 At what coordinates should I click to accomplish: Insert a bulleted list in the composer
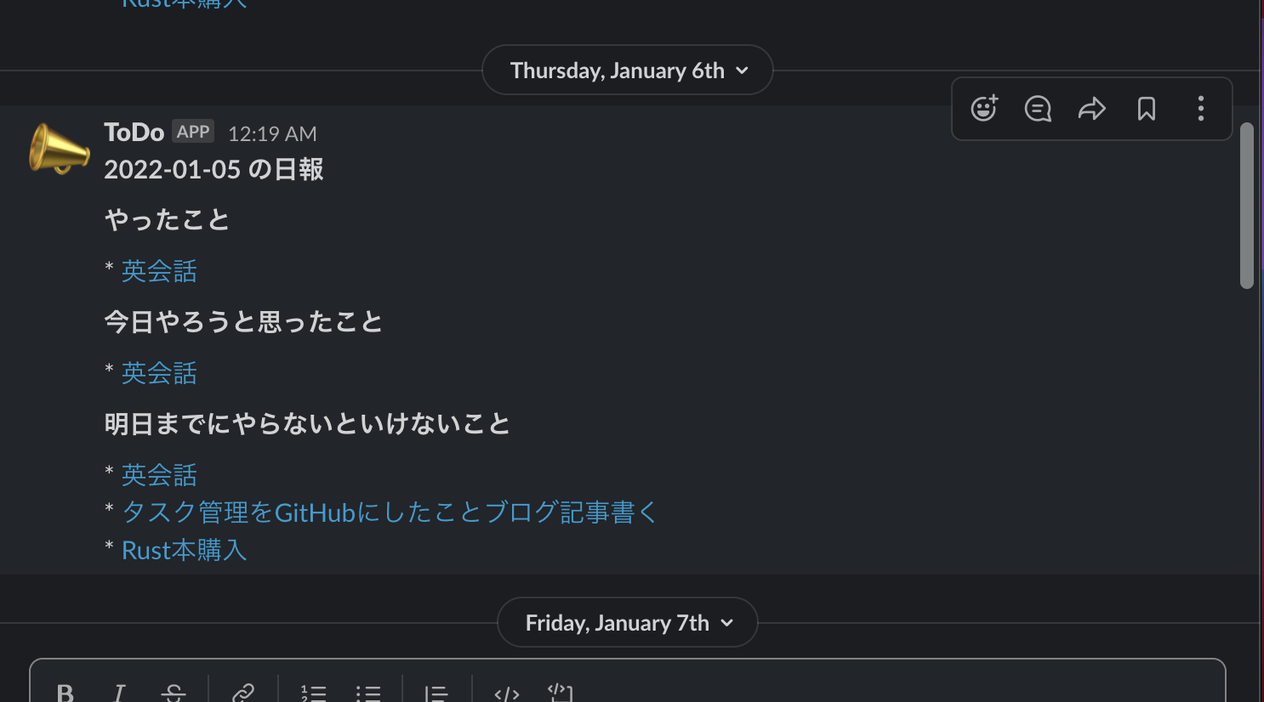click(x=368, y=692)
